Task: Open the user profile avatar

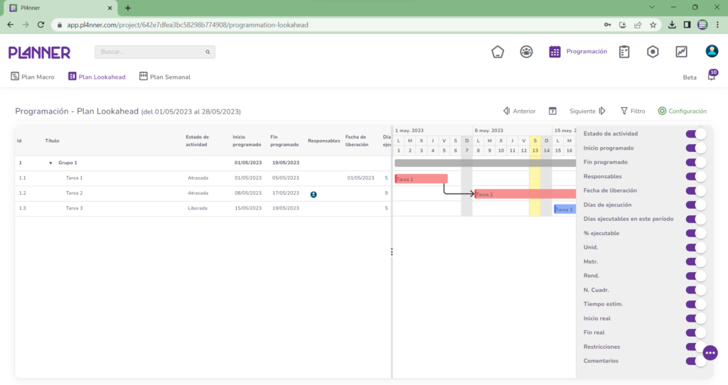Action: (712, 51)
